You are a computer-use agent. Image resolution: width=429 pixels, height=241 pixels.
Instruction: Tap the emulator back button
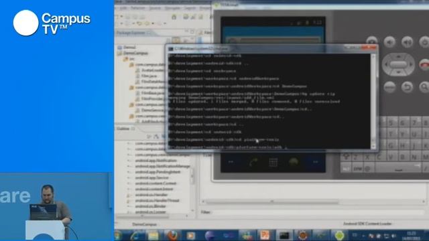point(407,87)
